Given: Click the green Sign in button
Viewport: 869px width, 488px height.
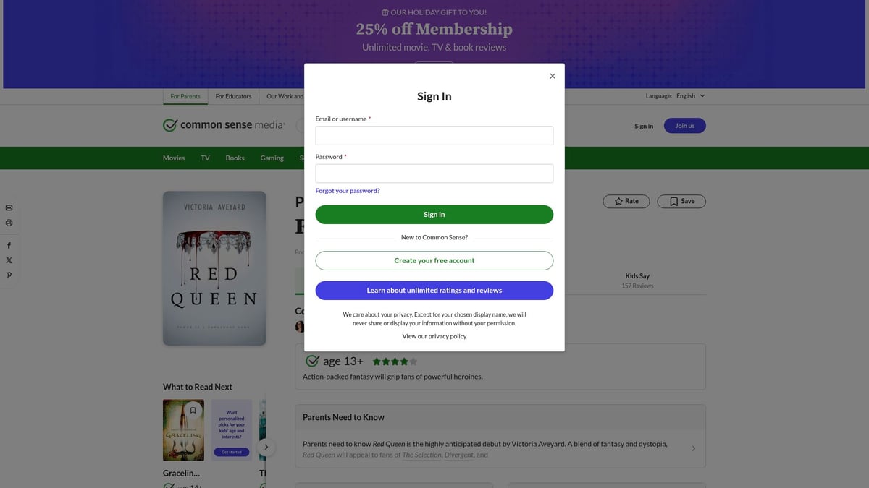Looking at the screenshot, I should [x=434, y=215].
